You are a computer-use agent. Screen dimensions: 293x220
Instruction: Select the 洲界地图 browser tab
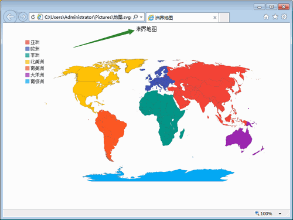point(182,18)
